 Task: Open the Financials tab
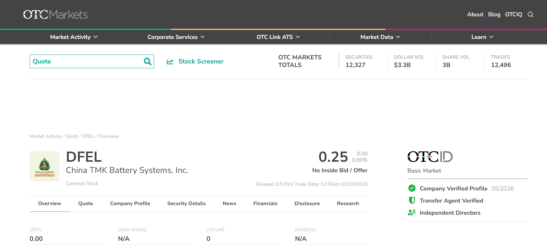click(265, 204)
